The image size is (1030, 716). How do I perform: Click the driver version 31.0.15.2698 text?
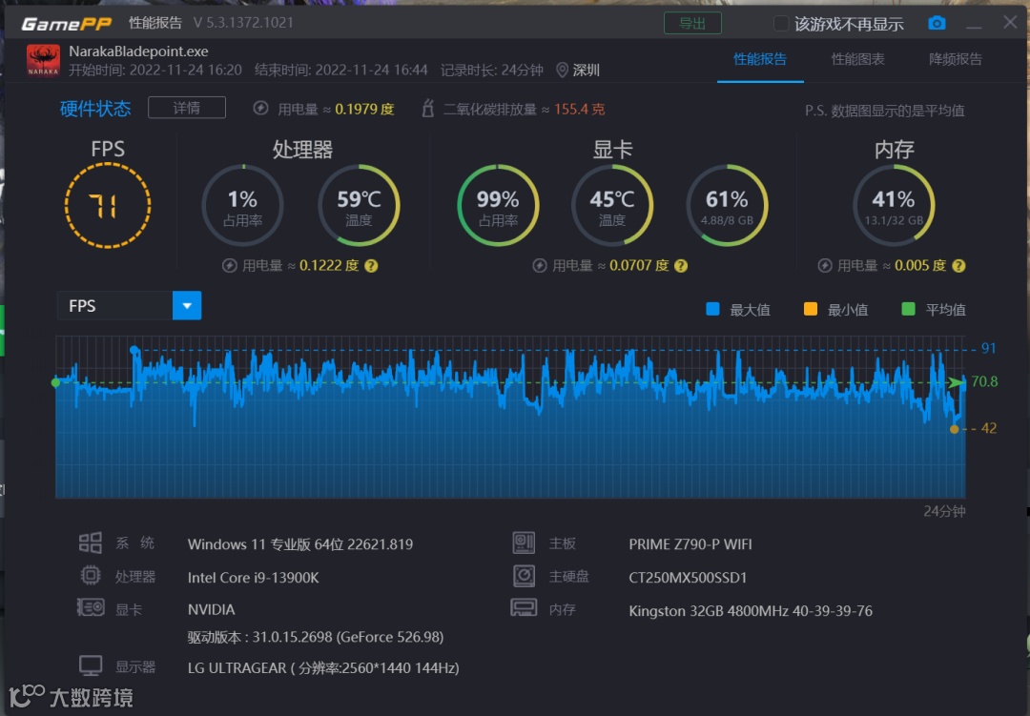tap(316, 637)
